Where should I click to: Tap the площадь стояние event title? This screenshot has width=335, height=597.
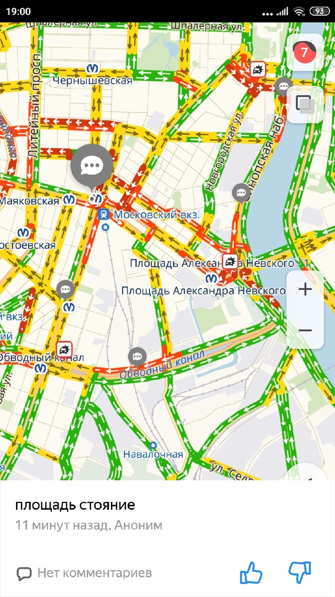(75, 506)
